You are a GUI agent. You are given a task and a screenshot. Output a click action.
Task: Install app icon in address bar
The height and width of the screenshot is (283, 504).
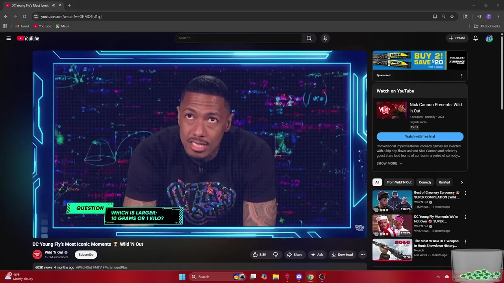[435, 17]
